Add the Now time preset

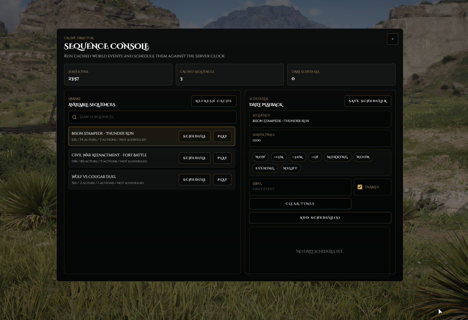[x=260, y=157]
